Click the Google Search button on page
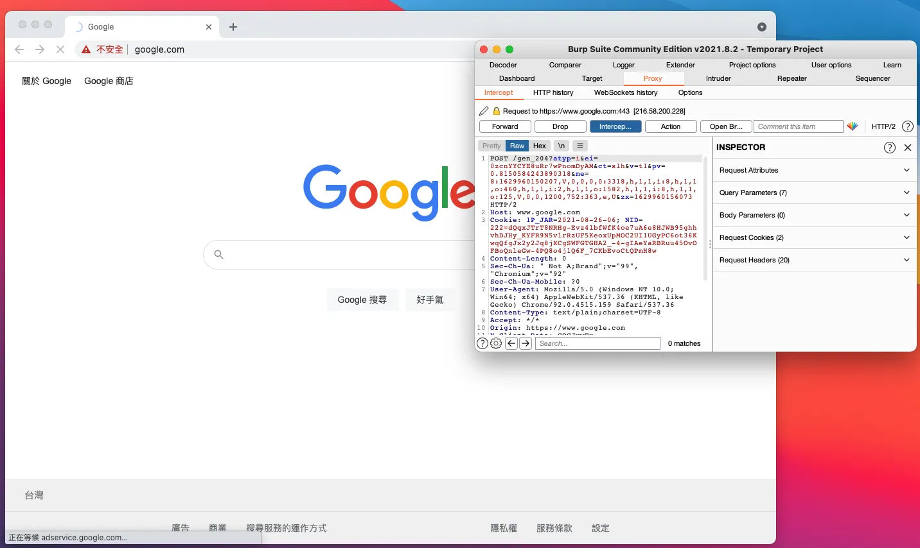The width and height of the screenshot is (920, 548). tap(362, 300)
